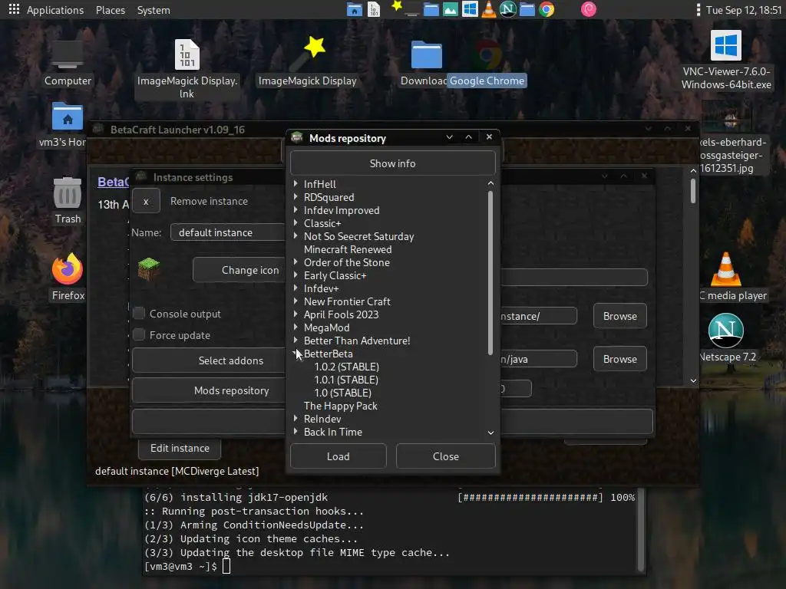Expand the Better Than Adventure! entry
The height and width of the screenshot is (589, 786).
point(296,340)
